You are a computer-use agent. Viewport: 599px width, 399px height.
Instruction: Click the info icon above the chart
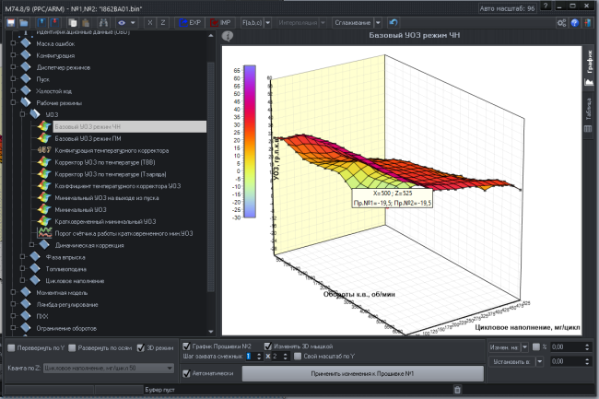pos(228,36)
